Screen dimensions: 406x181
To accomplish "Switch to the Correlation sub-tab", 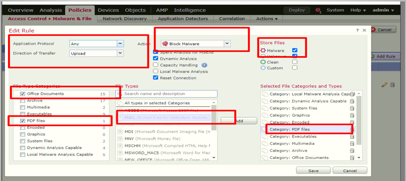I will [232, 19].
